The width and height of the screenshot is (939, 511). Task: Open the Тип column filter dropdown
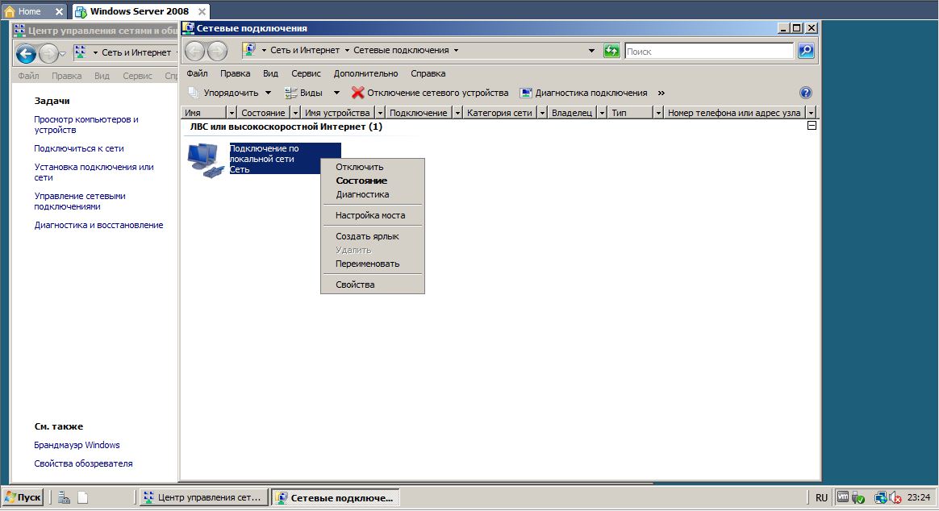tap(658, 113)
